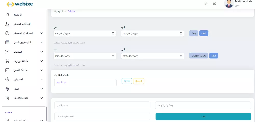Click the team management table icon
This screenshot has height=122, width=255.
pos(7,42)
